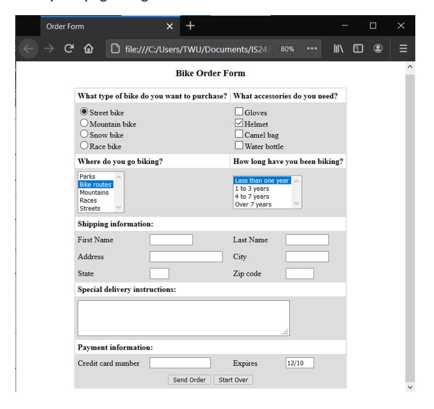Enable the Water bottle checkbox
This screenshot has height=409, width=434.
point(239,145)
